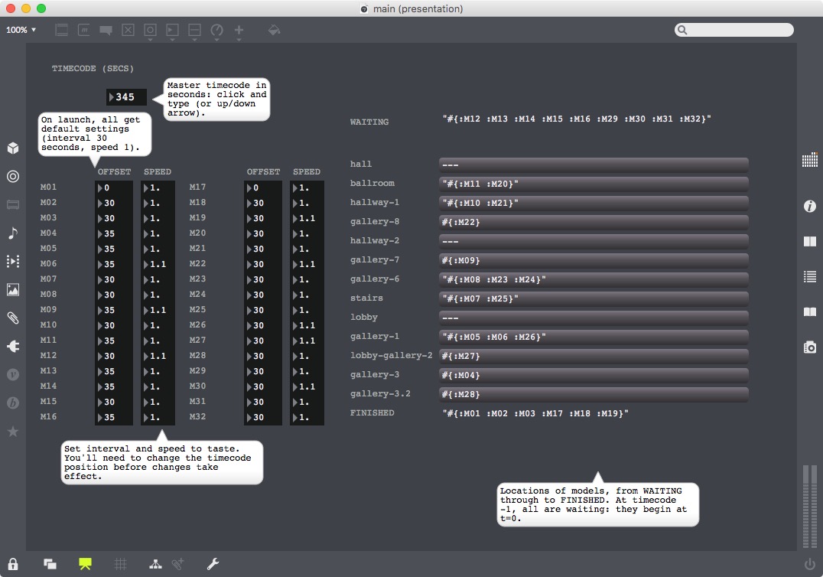Screen dimensions: 823x577
Task: Open the calendar grid icon in right sidebar
Action: (809, 160)
